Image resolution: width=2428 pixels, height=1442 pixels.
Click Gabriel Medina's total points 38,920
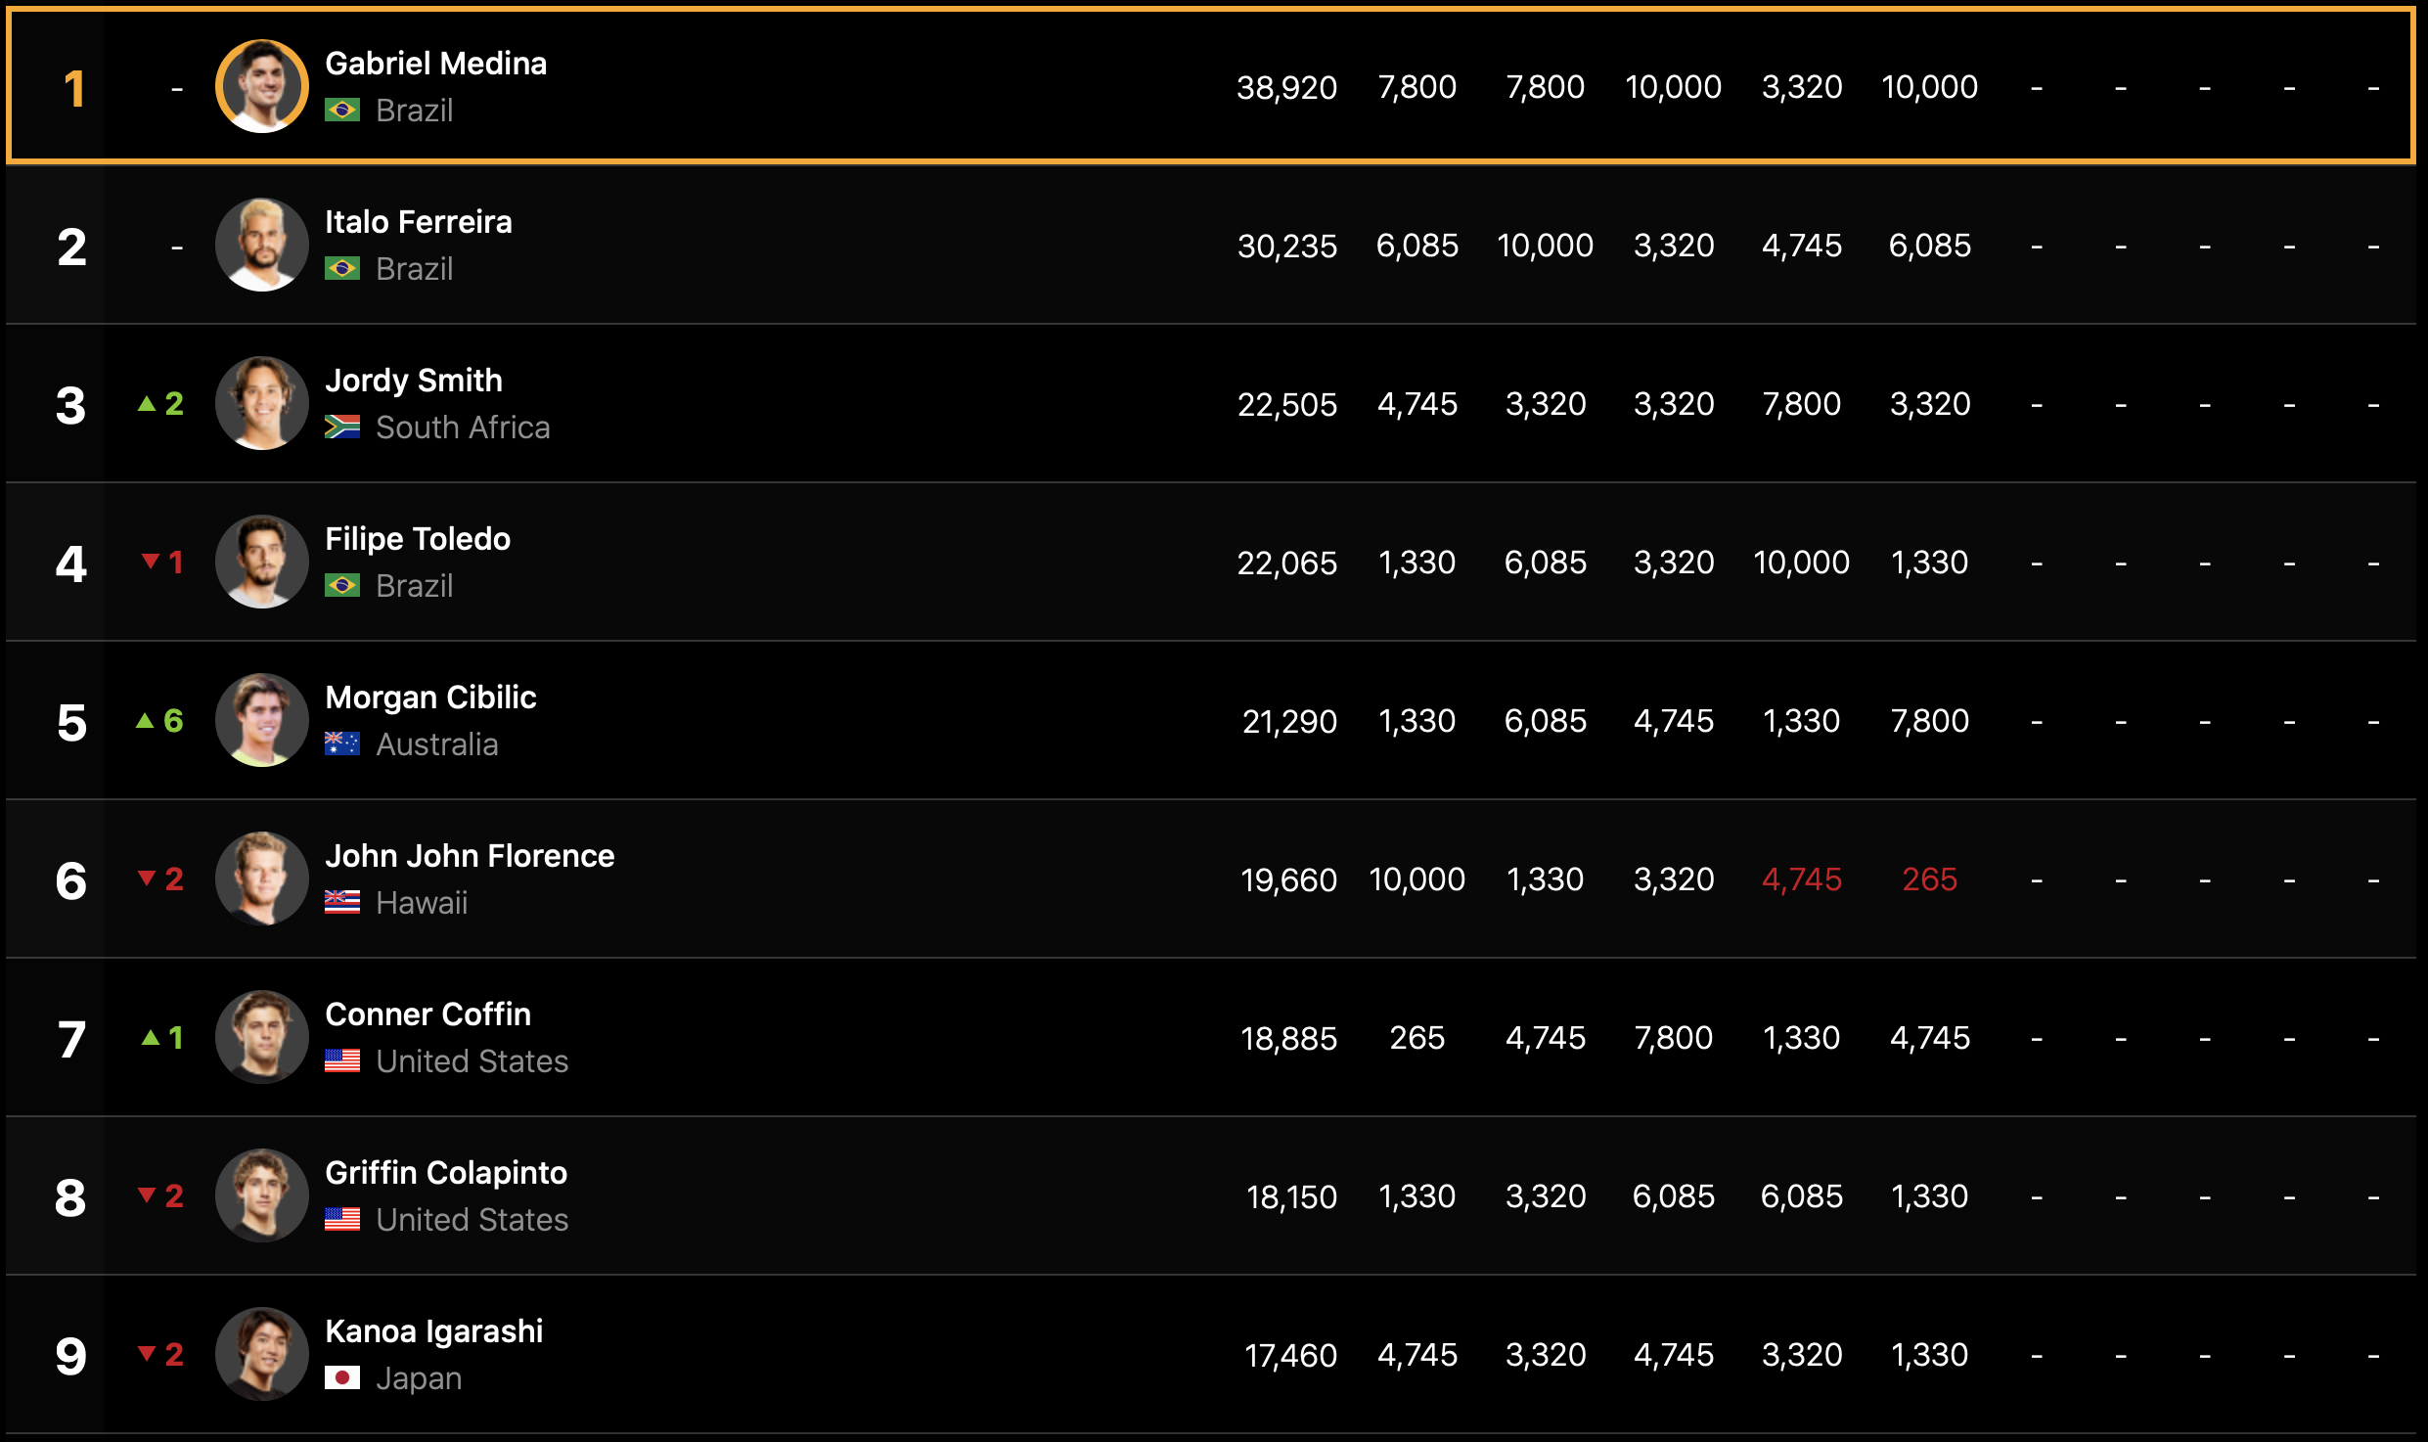point(1286,88)
